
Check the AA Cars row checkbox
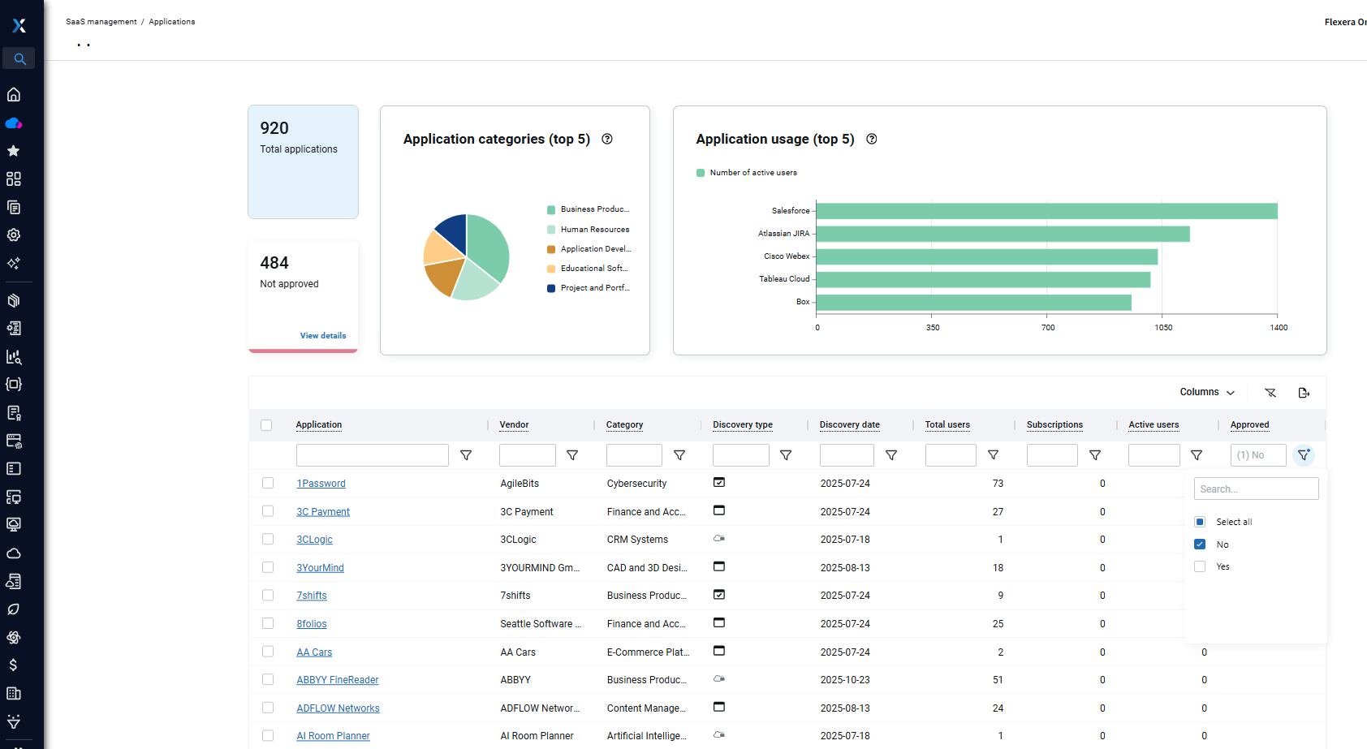(268, 652)
